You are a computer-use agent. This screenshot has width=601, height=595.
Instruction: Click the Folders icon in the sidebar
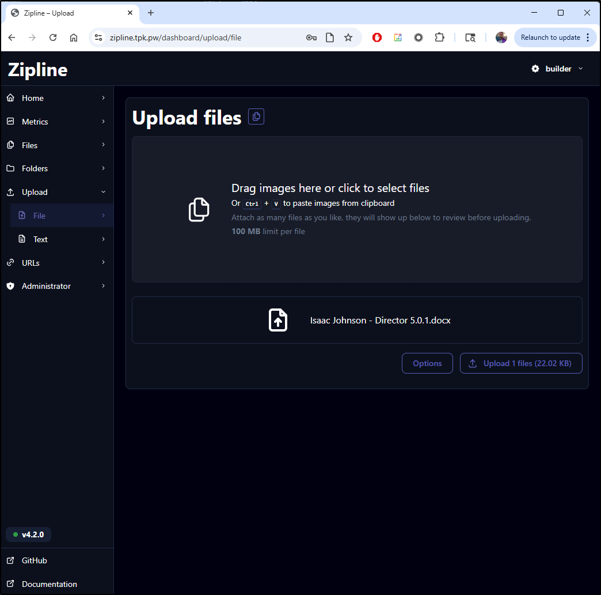coord(11,168)
